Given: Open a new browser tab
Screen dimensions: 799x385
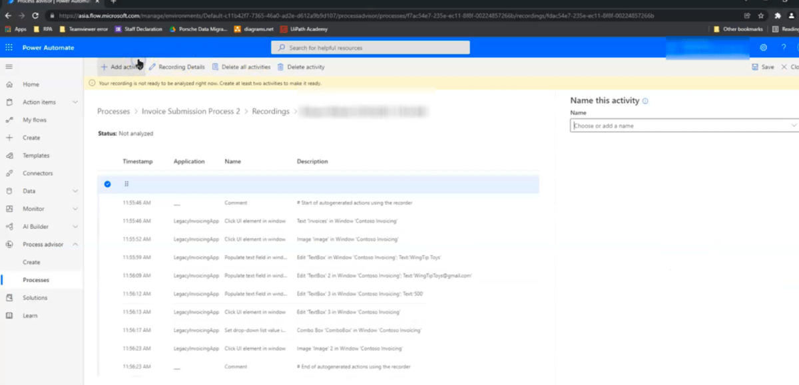Looking at the screenshot, I should click(113, 2).
